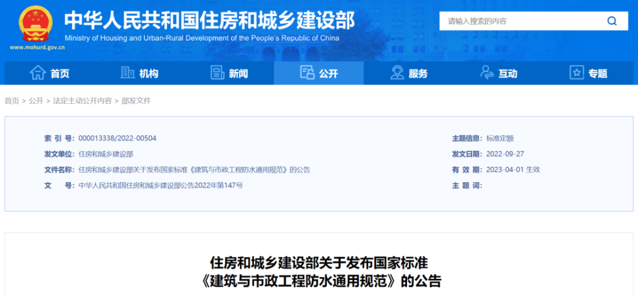Click the English ministry name subtitle
This screenshot has height=296, width=638.
coord(202,39)
